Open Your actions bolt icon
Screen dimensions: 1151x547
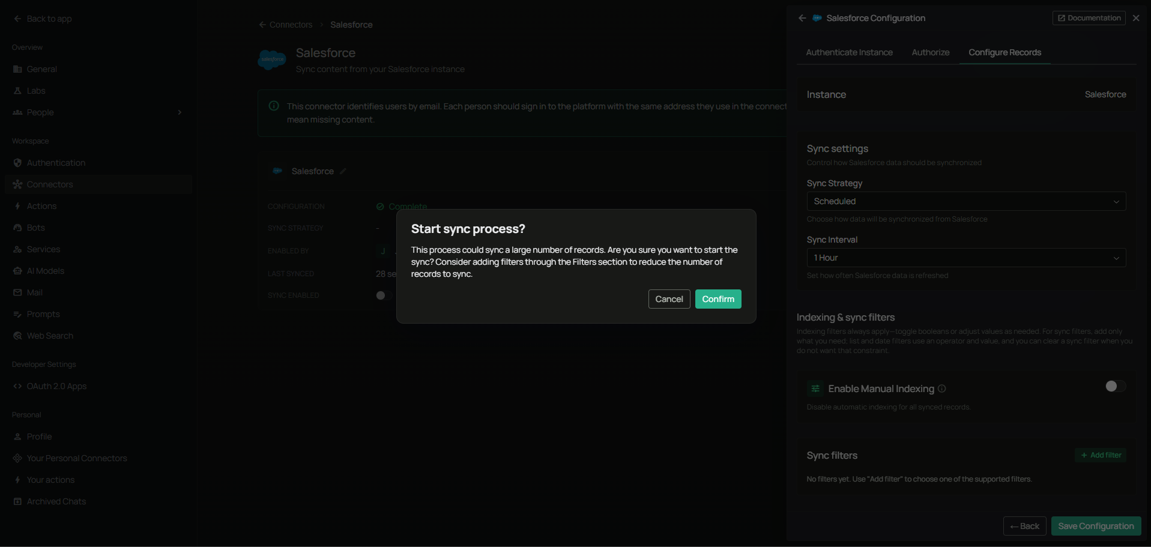[17, 480]
